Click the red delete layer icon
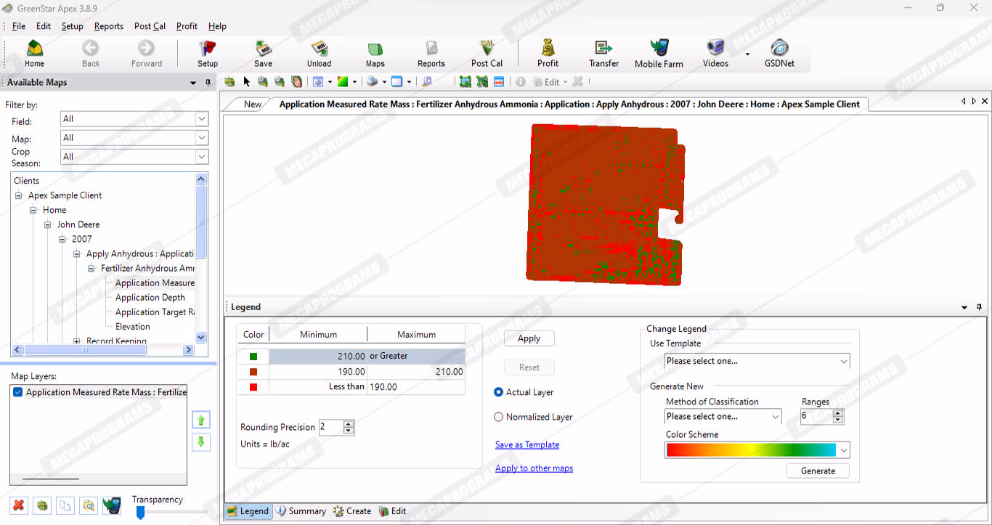This screenshot has width=992, height=525. click(x=20, y=505)
